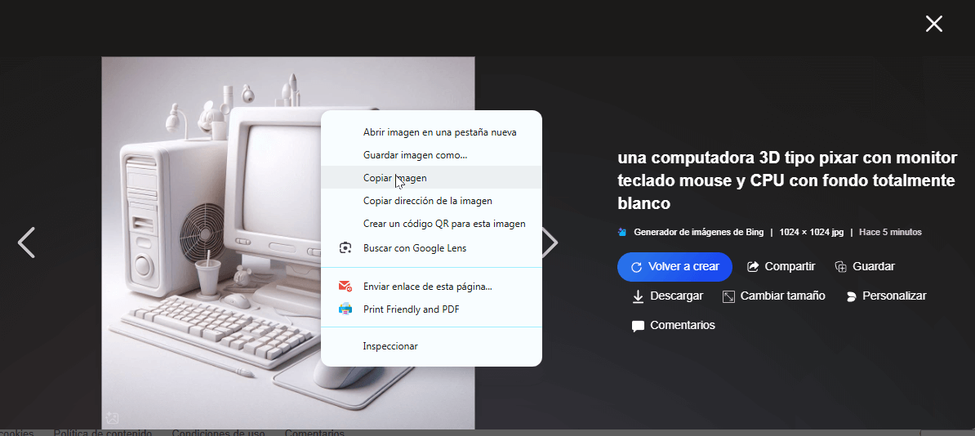Choose Abrir imagen en una pestaña nueva

point(439,132)
